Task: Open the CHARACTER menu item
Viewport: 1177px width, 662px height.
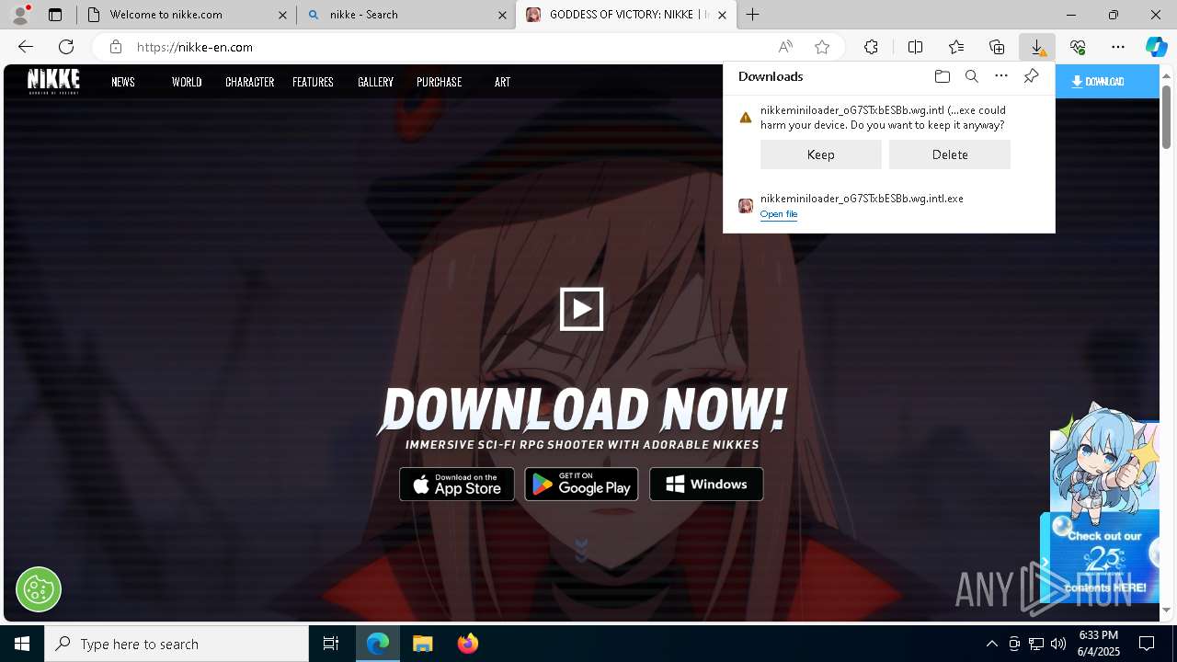Action: 250,82
